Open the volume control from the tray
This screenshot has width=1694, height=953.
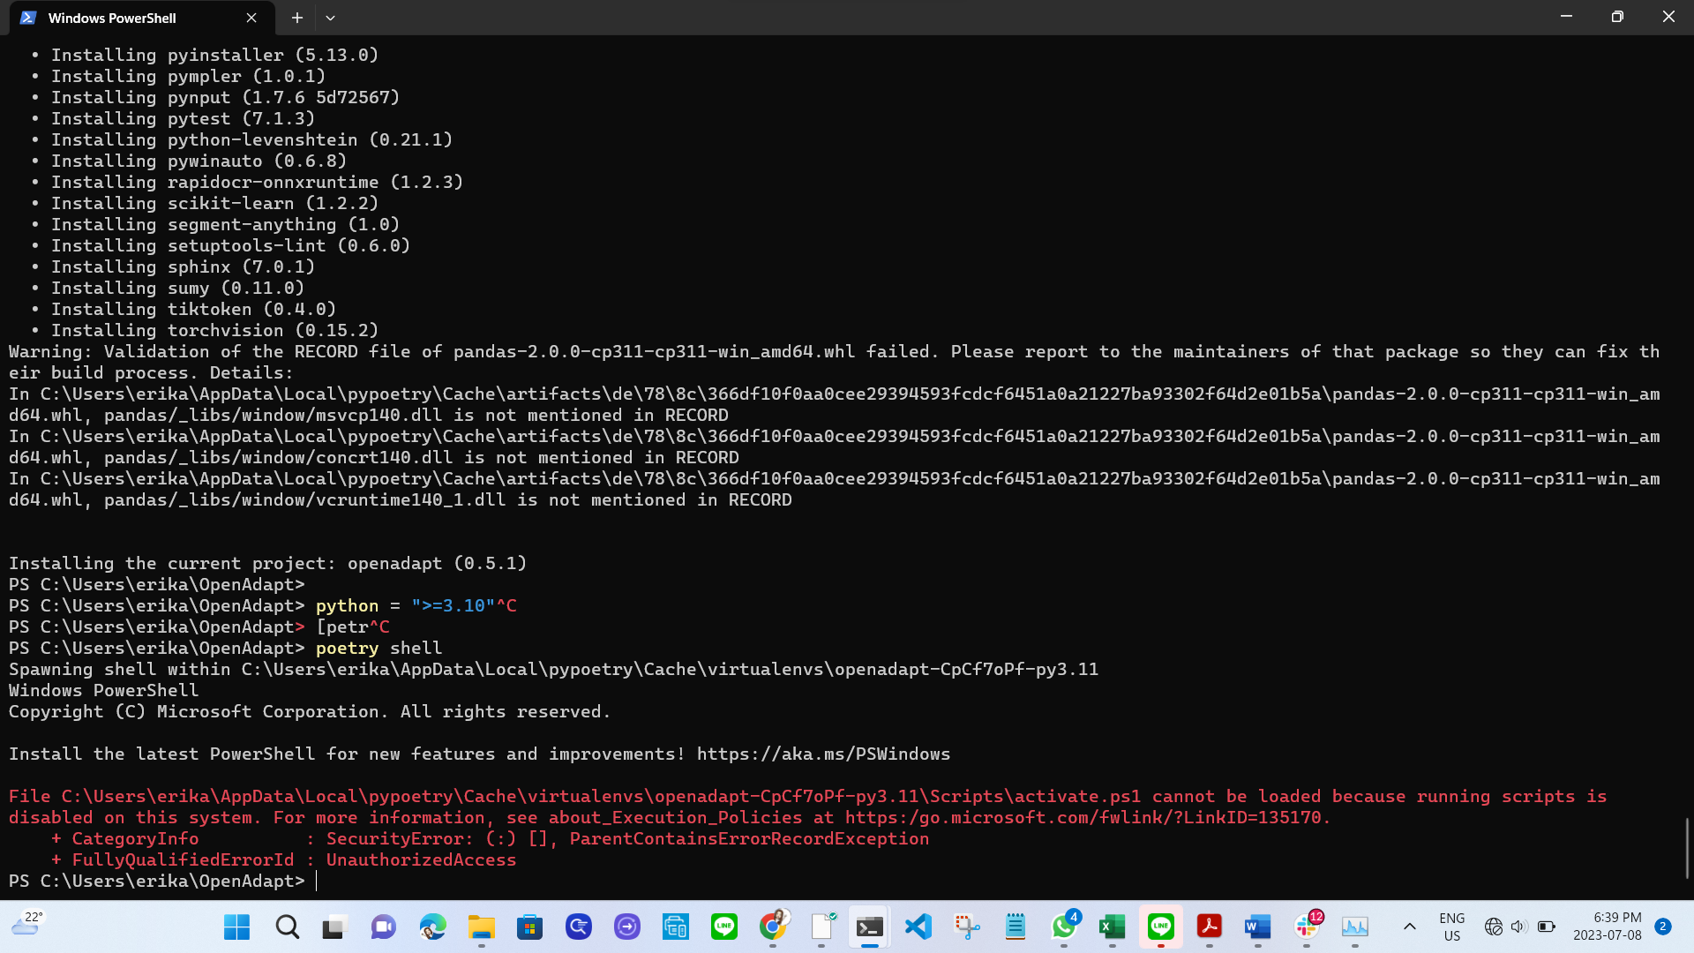coord(1518,926)
